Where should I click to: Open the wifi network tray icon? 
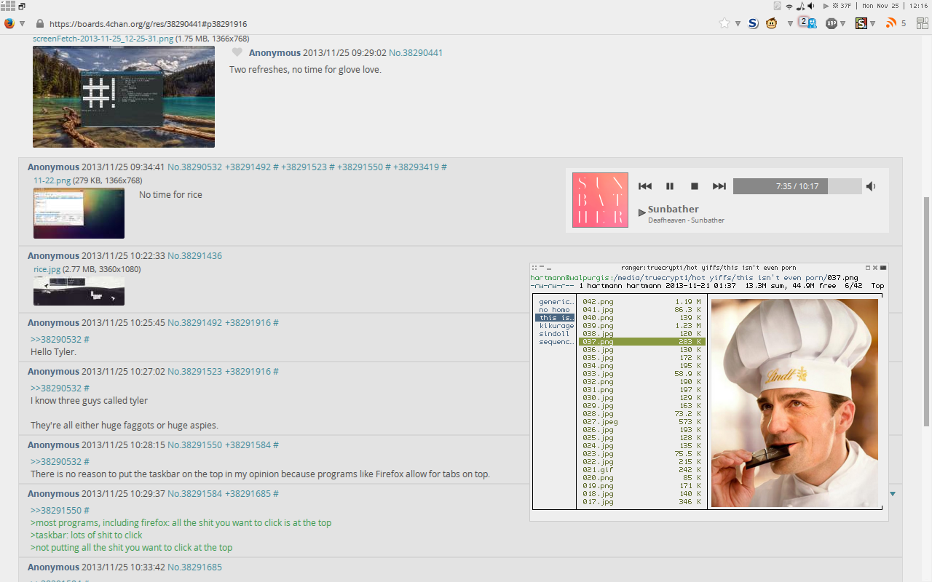(x=789, y=6)
